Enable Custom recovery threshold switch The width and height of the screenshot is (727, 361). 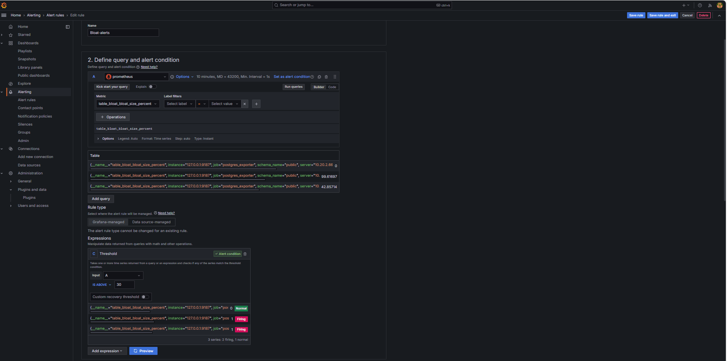click(x=145, y=297)
